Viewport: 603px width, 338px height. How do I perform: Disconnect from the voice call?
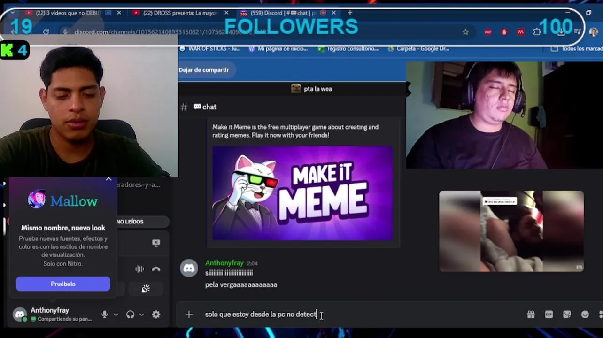156,269
